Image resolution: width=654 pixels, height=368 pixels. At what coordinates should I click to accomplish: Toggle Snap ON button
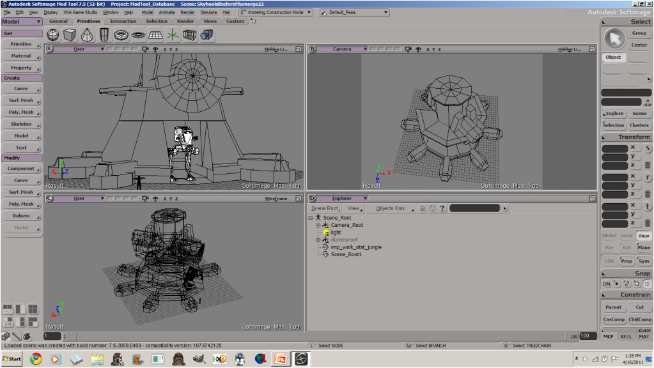pos(606,284)
